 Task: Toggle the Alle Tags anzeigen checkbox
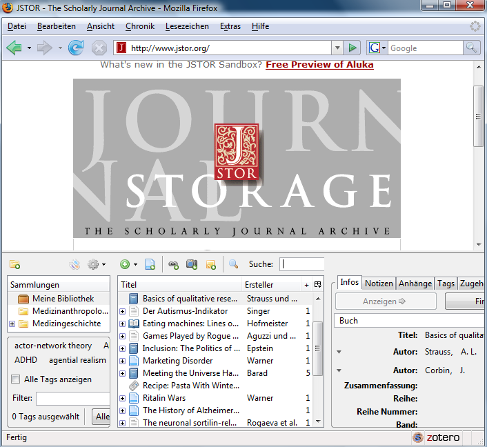[x=15, y=379]
